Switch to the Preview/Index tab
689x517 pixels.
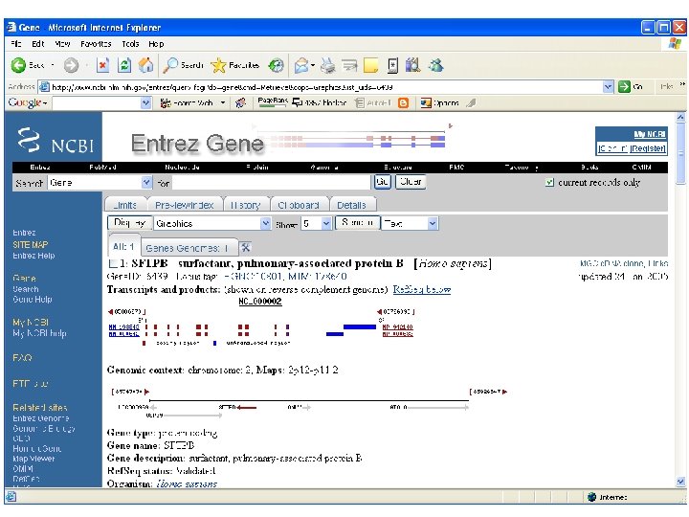tap(184, 205)
